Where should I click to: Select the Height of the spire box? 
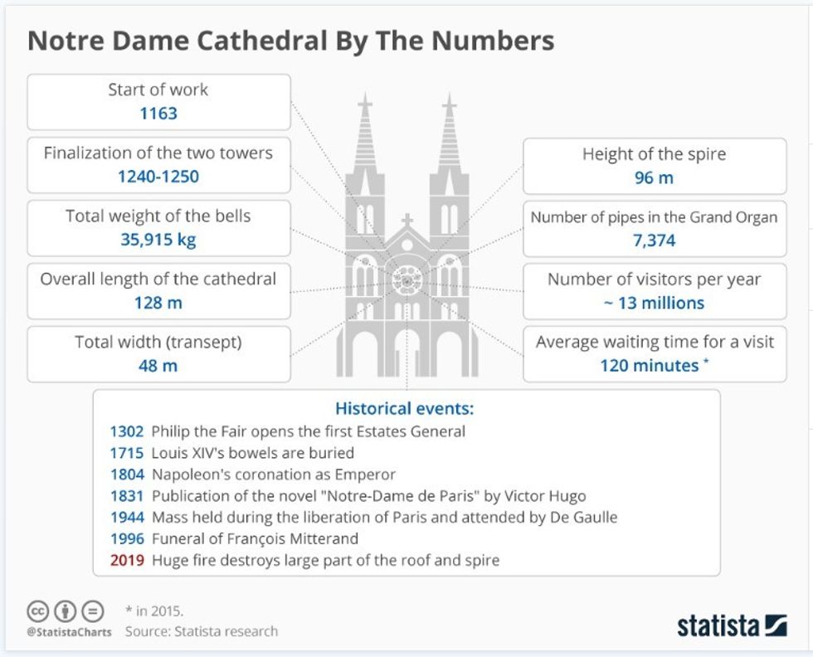tap(655, 165)
